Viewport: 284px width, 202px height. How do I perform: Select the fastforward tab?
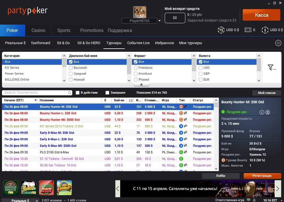click(41, 43)
